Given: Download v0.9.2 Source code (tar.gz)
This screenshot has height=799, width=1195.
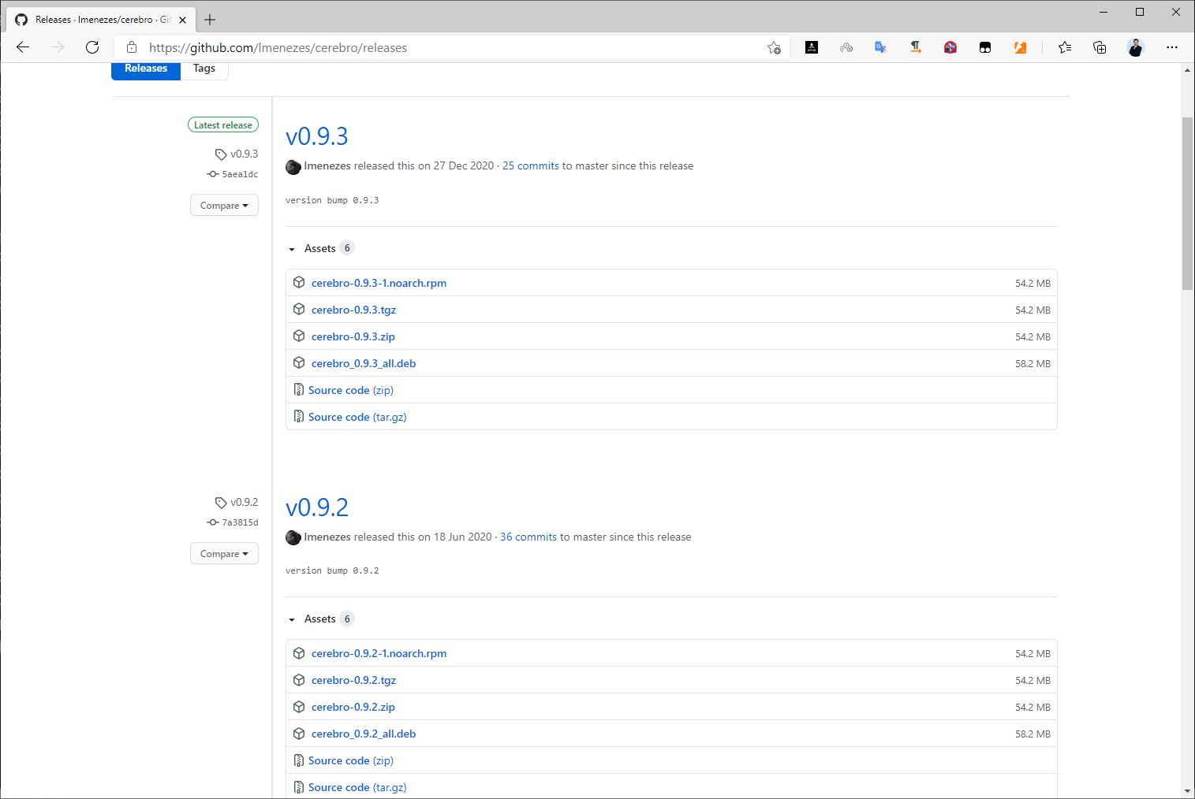Looking at the screenshot, I should tap(357, 787).
